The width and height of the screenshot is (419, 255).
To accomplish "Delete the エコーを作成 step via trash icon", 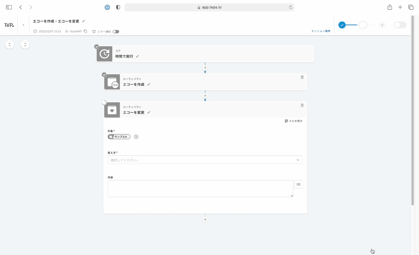I will click(x=302, y=77).
